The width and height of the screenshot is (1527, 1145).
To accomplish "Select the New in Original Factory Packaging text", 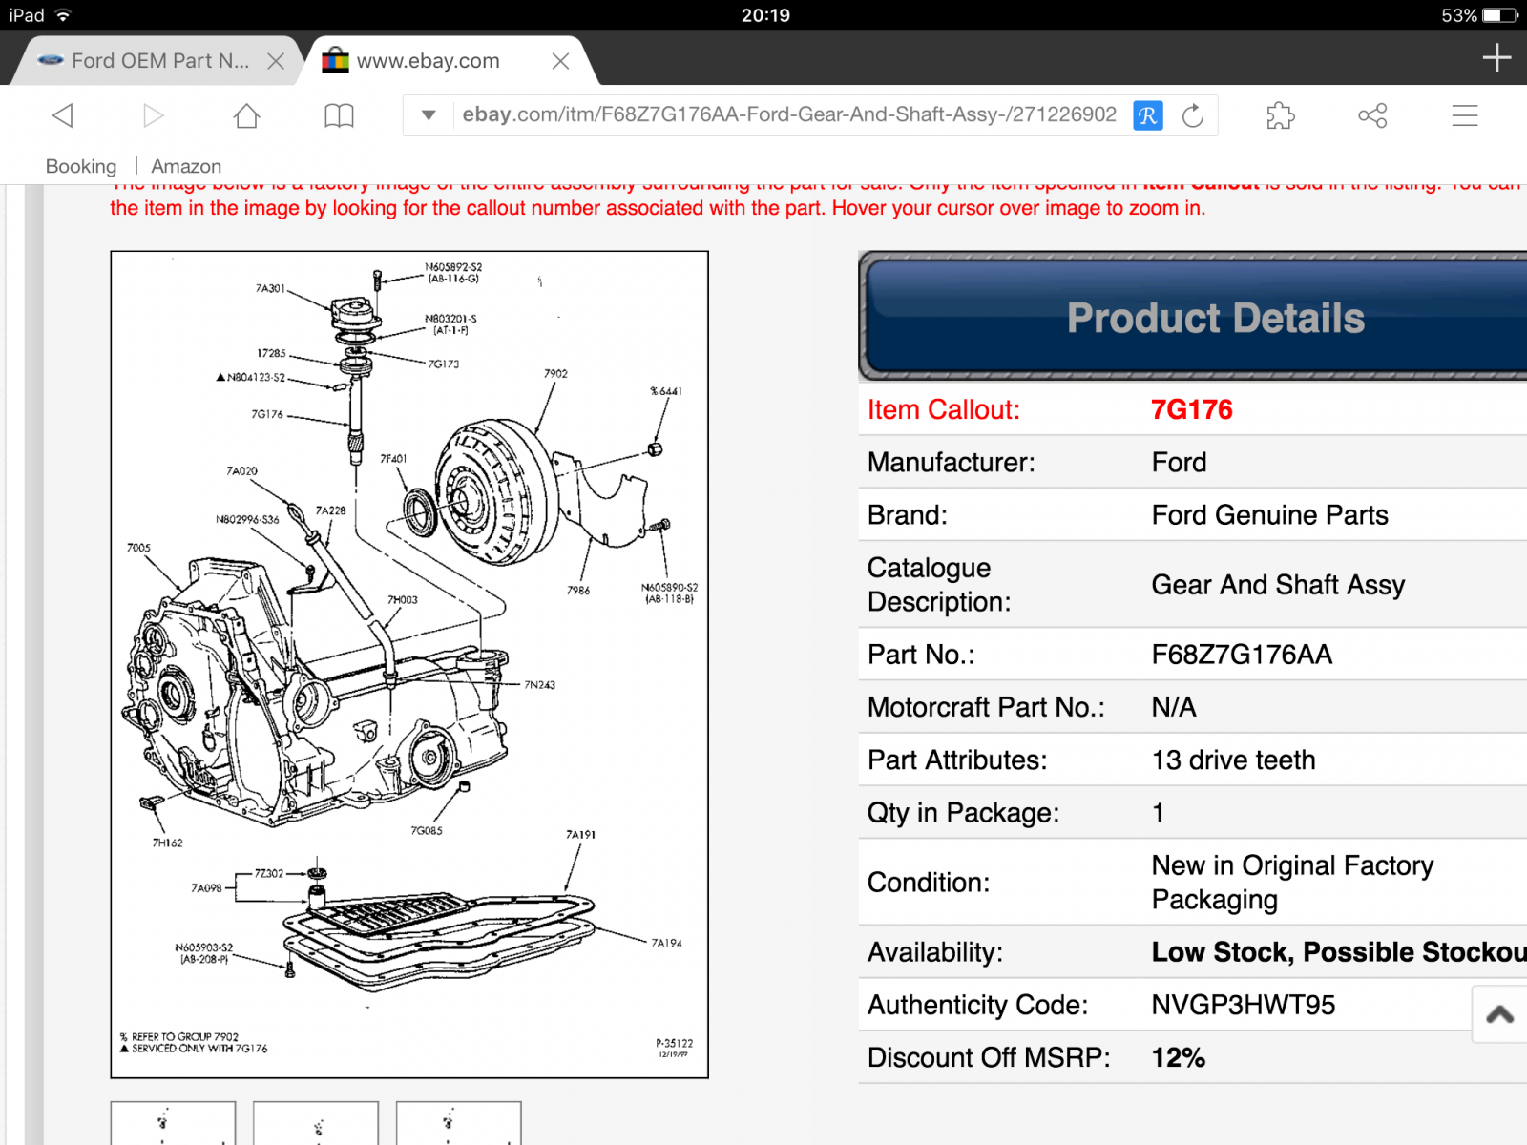I will [x=1292, y=883].
